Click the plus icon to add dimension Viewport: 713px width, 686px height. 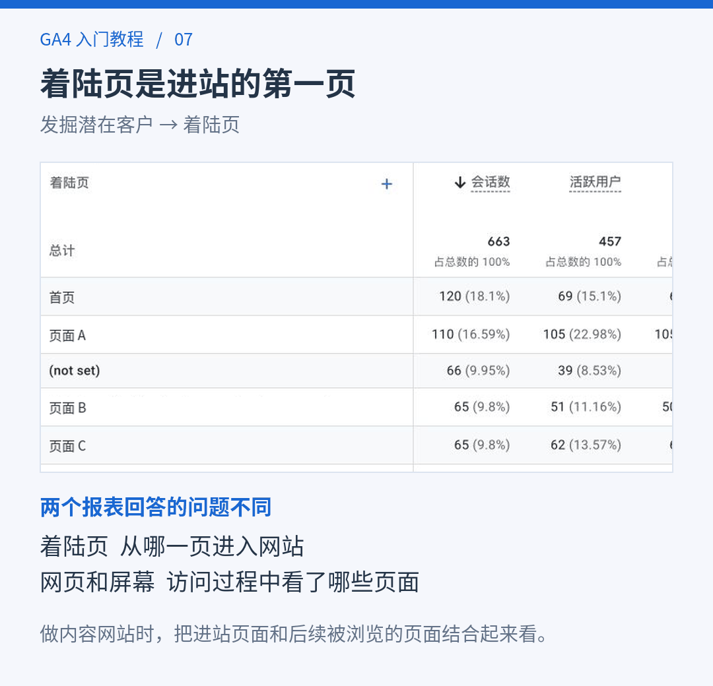386,184
